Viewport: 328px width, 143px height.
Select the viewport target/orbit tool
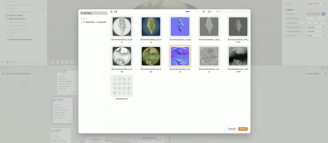pos(55,62)
